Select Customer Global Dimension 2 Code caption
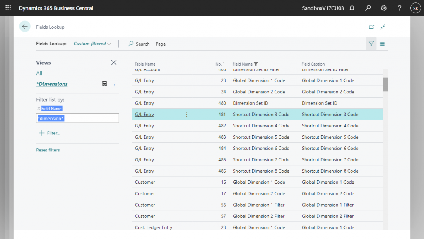Viewport: 424px width, 239px height. point(328,194)
